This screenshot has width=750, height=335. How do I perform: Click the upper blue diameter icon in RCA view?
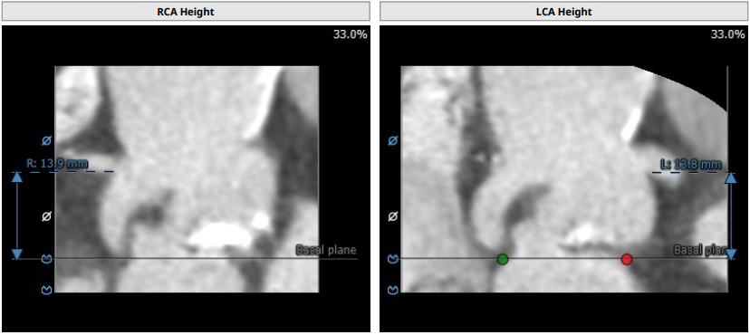47,141
